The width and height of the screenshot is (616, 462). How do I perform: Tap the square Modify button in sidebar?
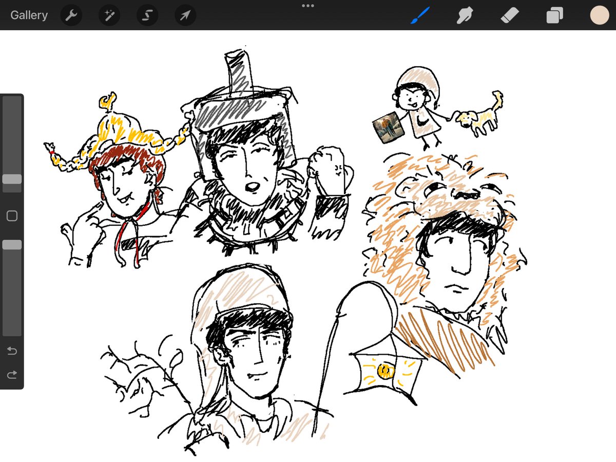[x=12, y=216]
